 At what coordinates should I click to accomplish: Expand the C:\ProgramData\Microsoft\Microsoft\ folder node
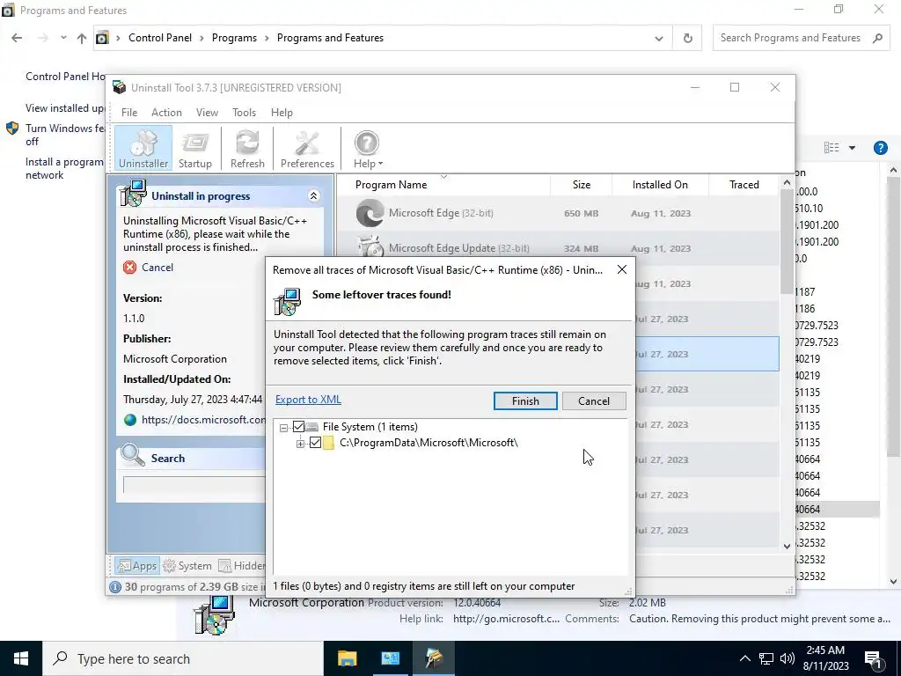300,444
